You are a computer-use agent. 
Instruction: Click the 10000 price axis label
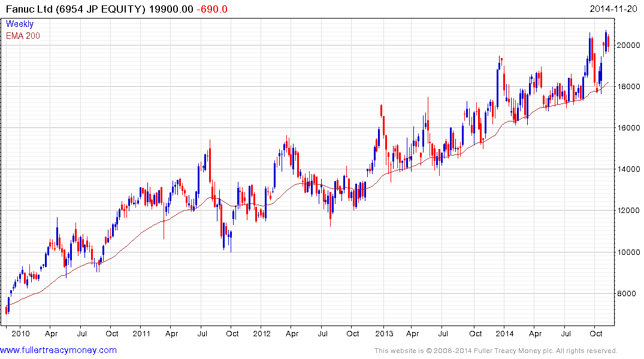click(x=628, y=252)
